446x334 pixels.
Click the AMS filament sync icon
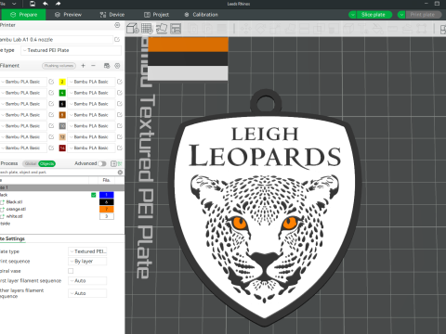(107, 66)
